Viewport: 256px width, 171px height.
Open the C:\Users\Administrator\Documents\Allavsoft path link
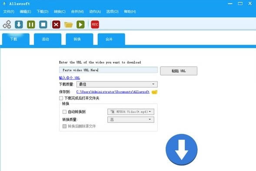[113, 92]
